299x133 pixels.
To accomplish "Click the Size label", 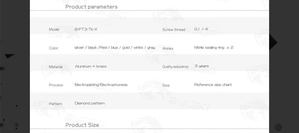I will tap(166, 85).
